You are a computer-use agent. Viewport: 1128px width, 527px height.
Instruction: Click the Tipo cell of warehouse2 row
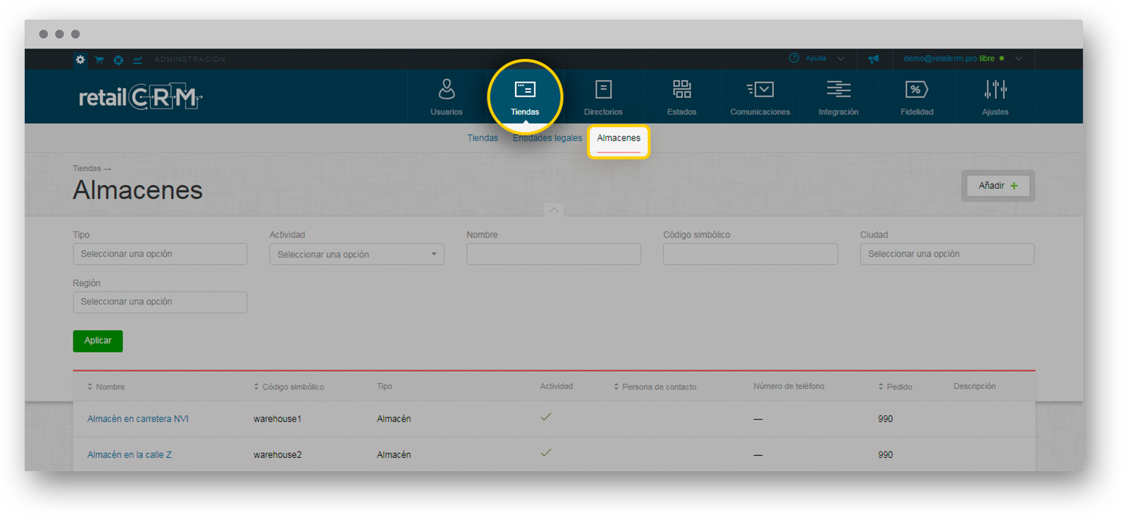pos(394,455)
